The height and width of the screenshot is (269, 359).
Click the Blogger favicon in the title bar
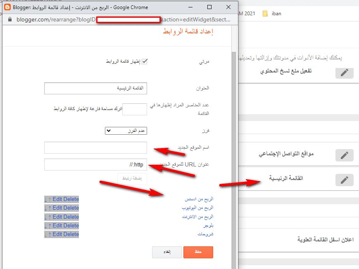(8, 7)
